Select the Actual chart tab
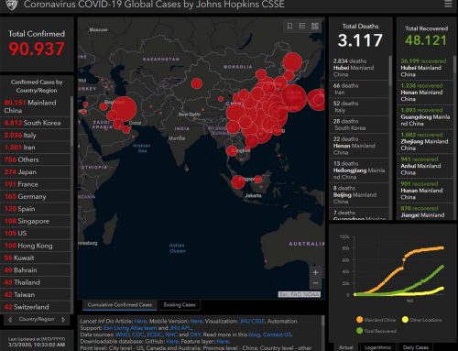This screenshot has height=351, width=458. pos(346,347)
